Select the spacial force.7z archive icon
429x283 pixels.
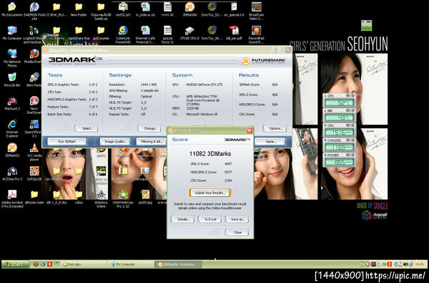(167, 34)
